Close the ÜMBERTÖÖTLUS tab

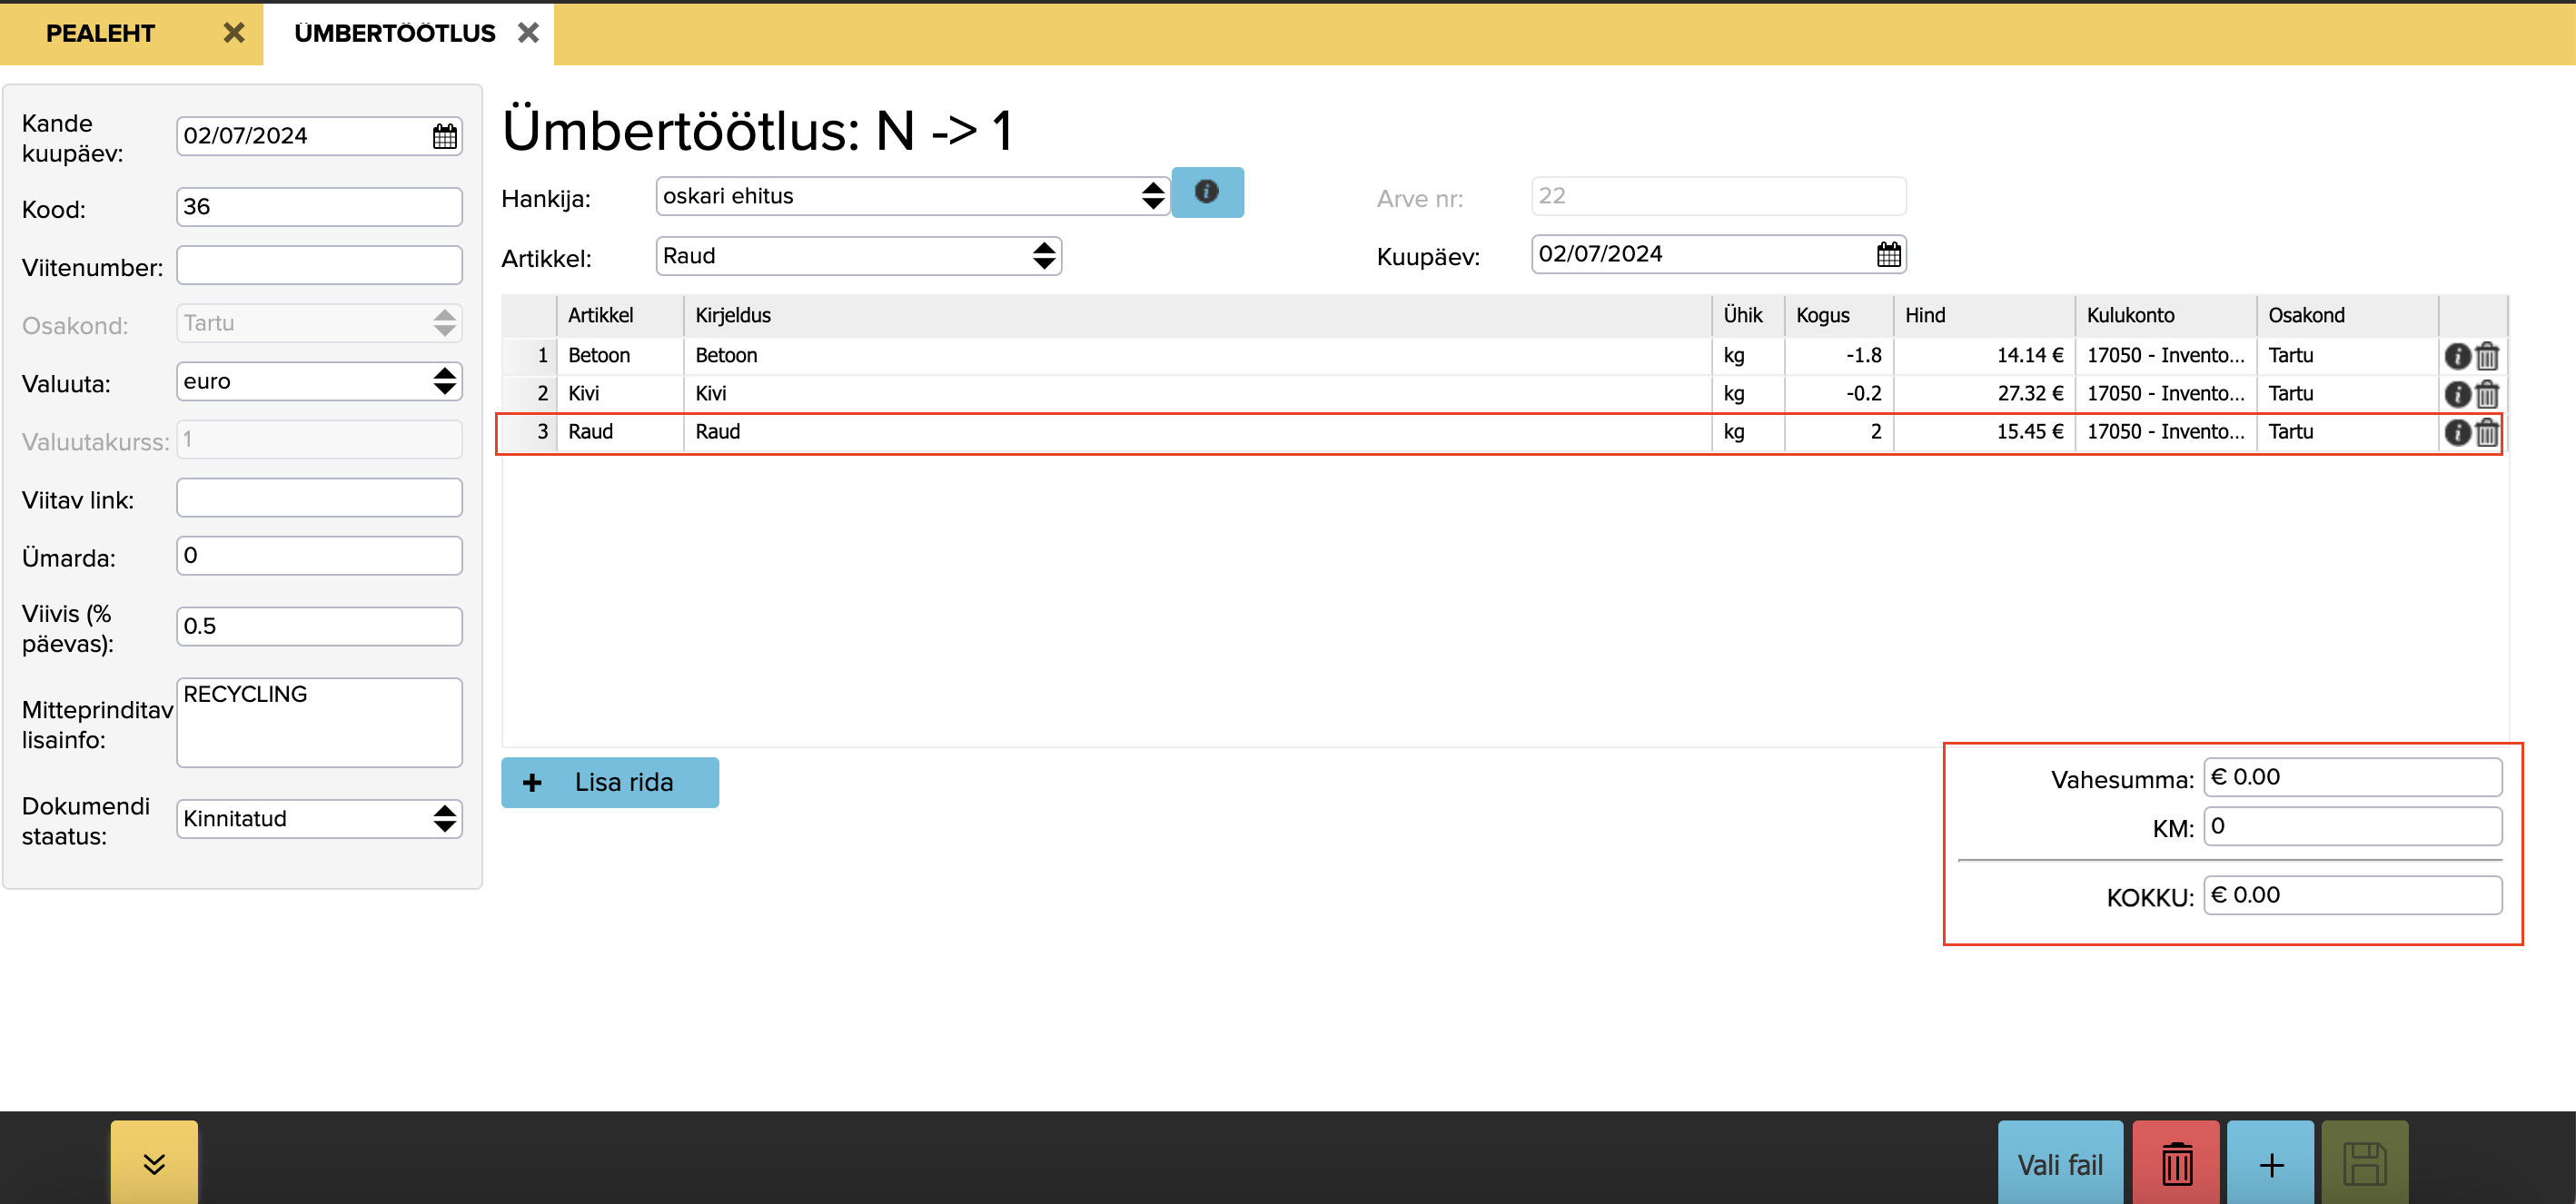(528, 33)
